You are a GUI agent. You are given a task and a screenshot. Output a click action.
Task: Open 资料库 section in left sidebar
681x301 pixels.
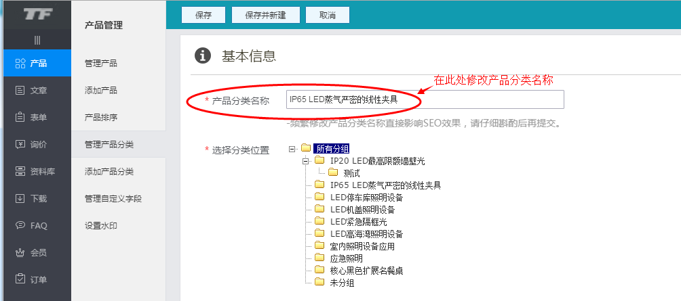pos(38,171)
